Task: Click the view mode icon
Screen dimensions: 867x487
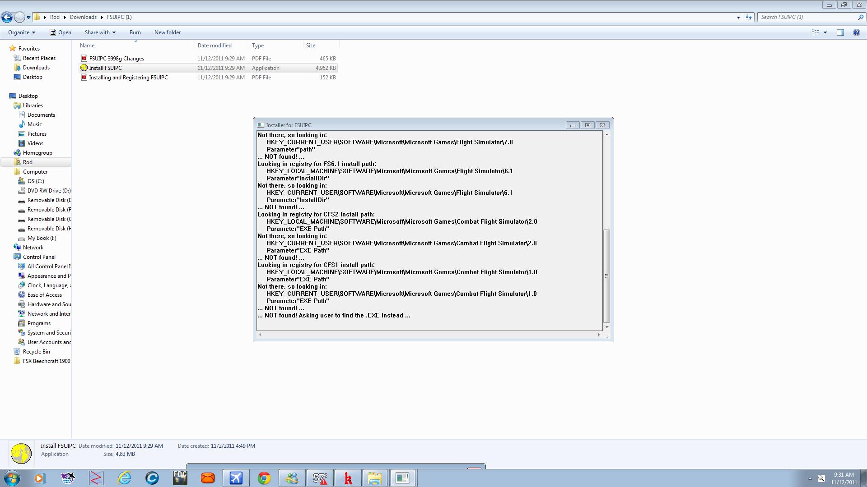Action: pyautogui.click(x=816, y=32)
